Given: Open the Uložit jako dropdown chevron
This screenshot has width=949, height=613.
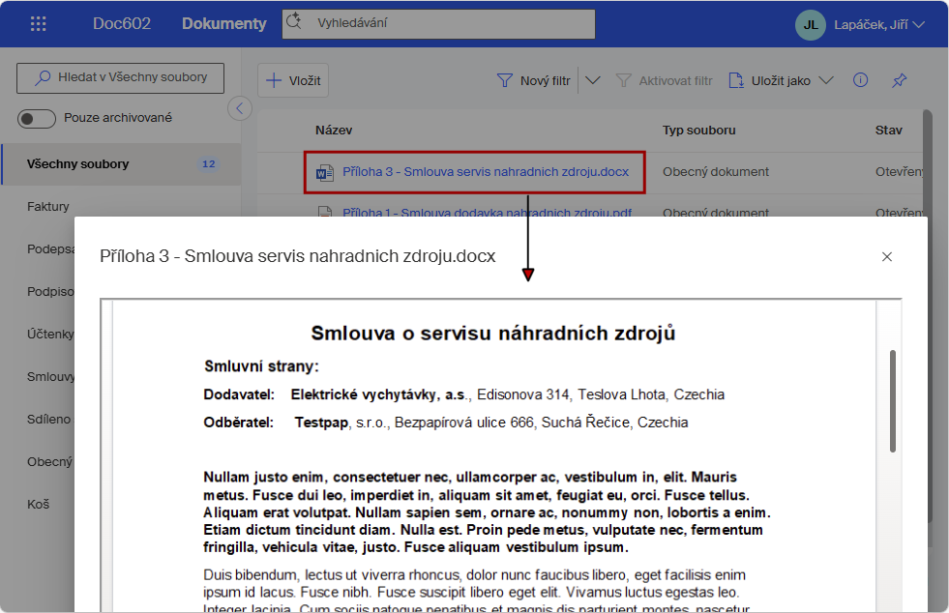Looking at the screenshot, I should pos(826,80).
